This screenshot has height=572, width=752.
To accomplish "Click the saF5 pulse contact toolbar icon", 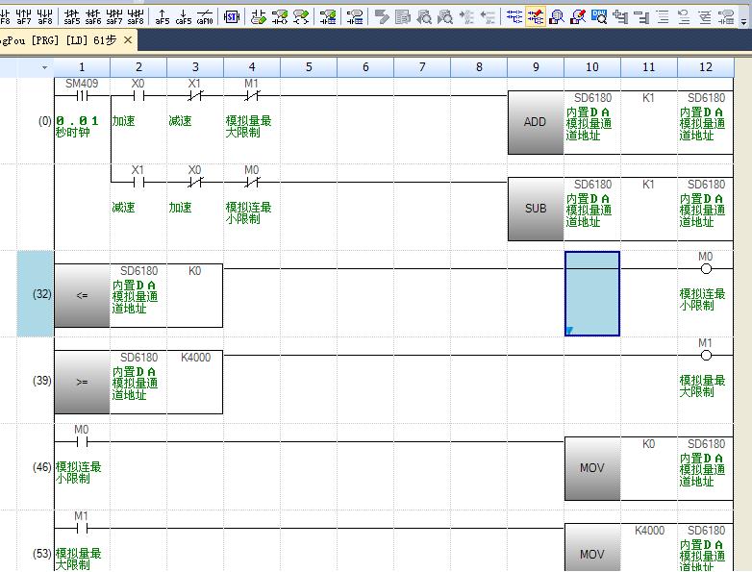I will (x=72, y=16).
